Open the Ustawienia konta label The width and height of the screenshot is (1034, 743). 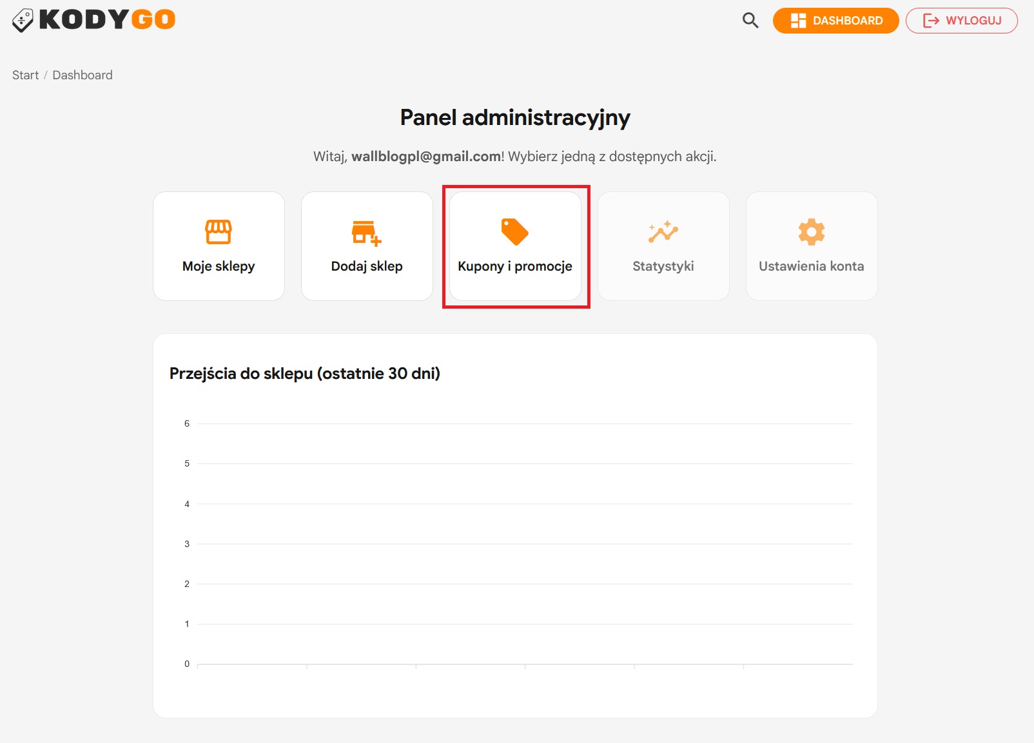(811, 266)
